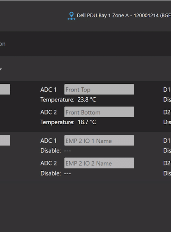This screenshot has height=232, width=171.
Task: Select the 23.8 °C temperature reading
Action: click(87, 100)
